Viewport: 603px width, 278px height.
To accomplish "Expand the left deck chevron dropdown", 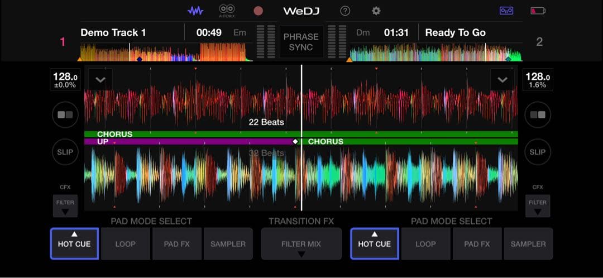I will coord(100,80).
